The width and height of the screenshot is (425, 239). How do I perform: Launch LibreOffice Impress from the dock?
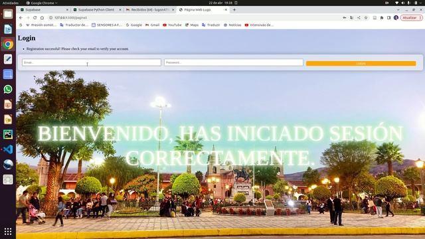tap(8, 104)
